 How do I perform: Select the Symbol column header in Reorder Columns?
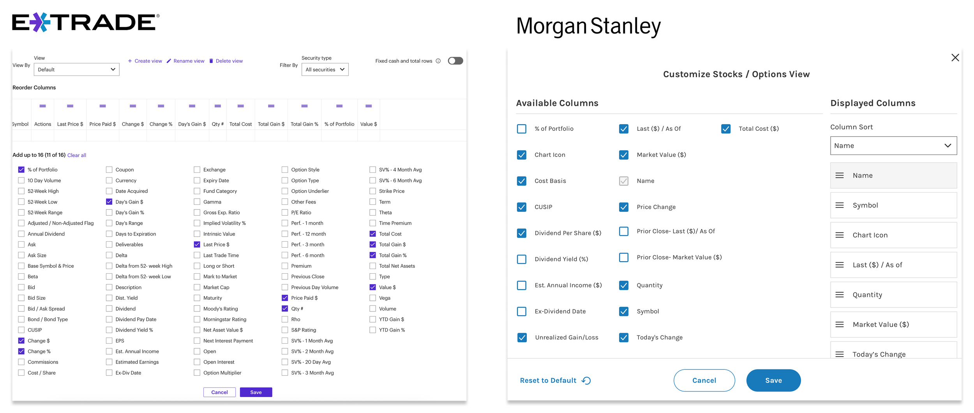click(x=20, y=124)
